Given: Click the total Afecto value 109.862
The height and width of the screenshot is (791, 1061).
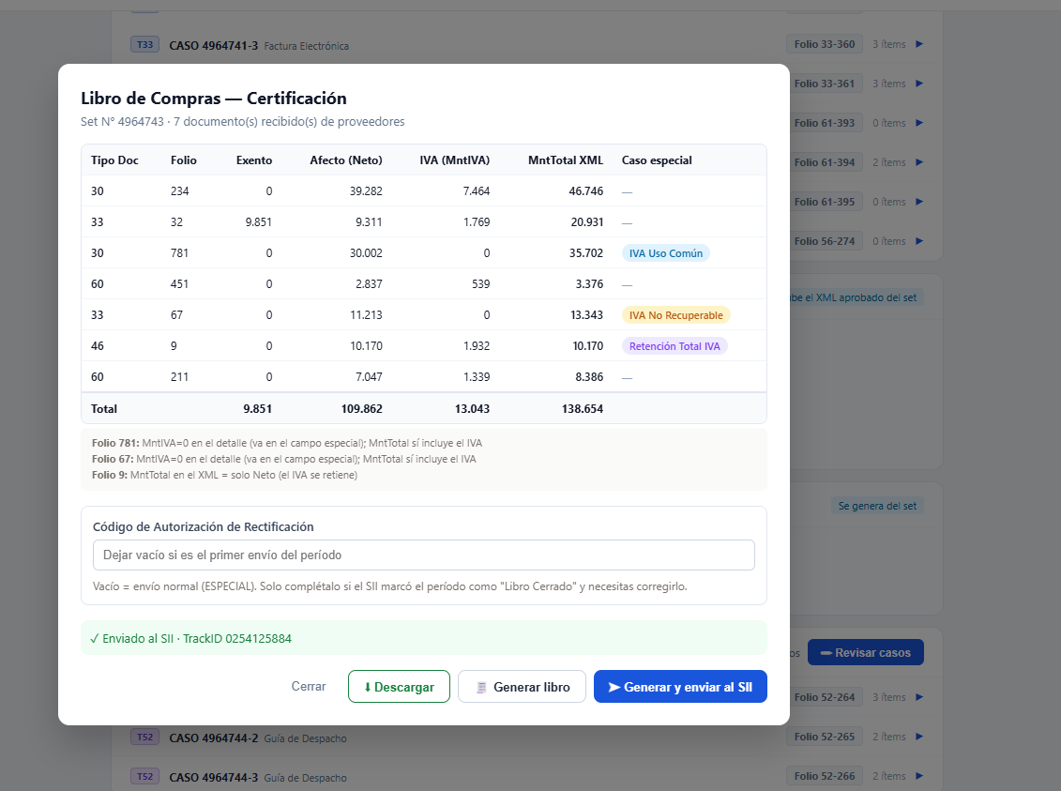Looking at the screenshot, I should click(x=361, y=409).
